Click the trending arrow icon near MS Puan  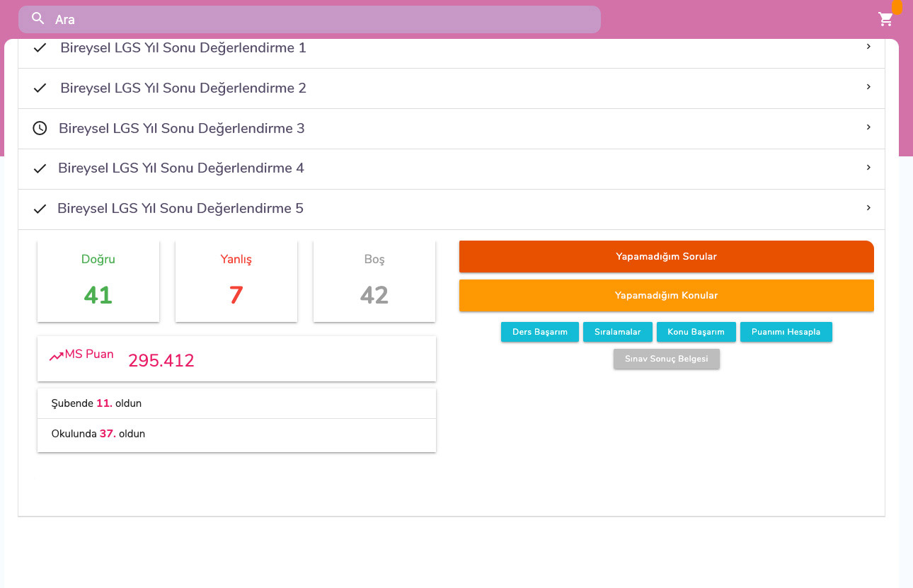click(56, 357)
